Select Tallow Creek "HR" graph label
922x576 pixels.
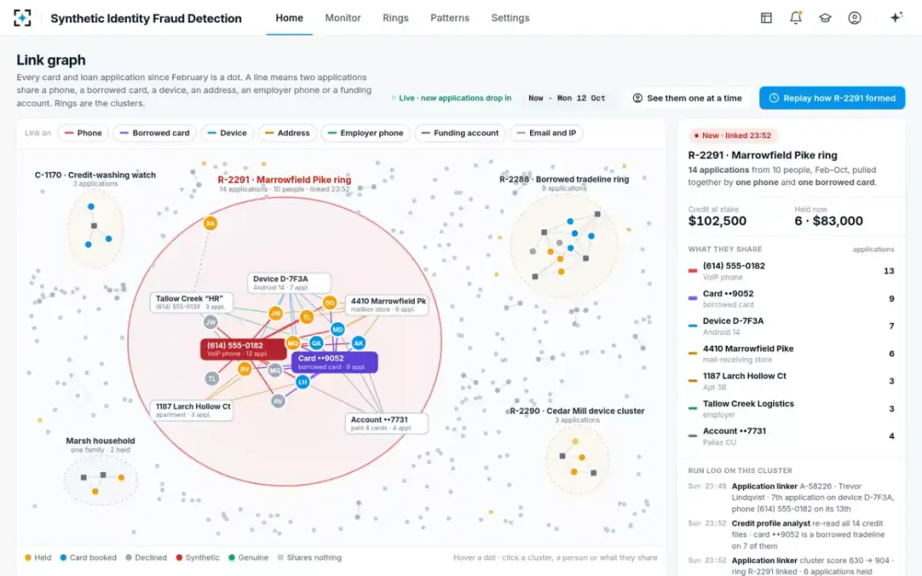coord(193,302)
